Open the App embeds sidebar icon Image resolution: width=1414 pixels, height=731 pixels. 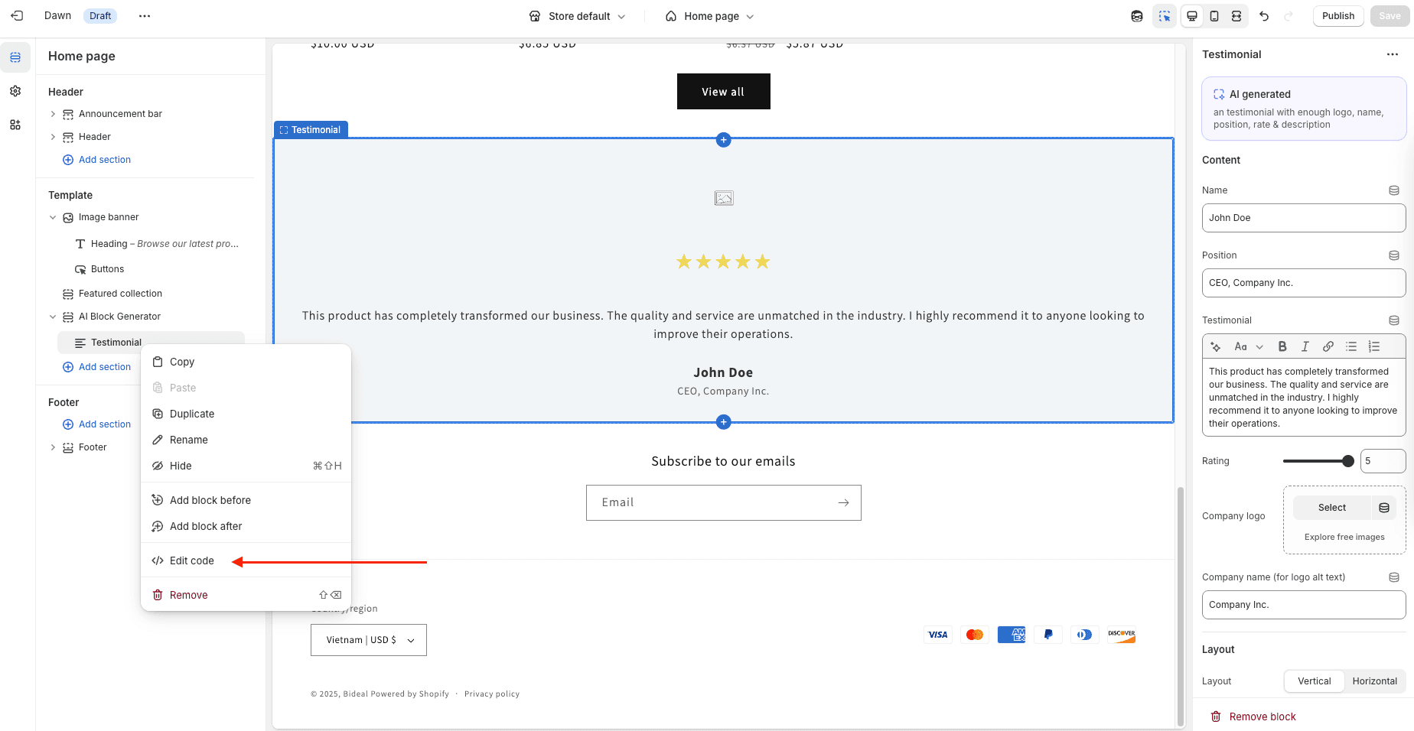[x=15, y=125]
